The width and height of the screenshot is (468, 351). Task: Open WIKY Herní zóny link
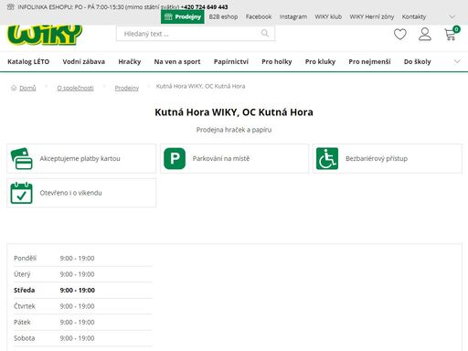372,16
